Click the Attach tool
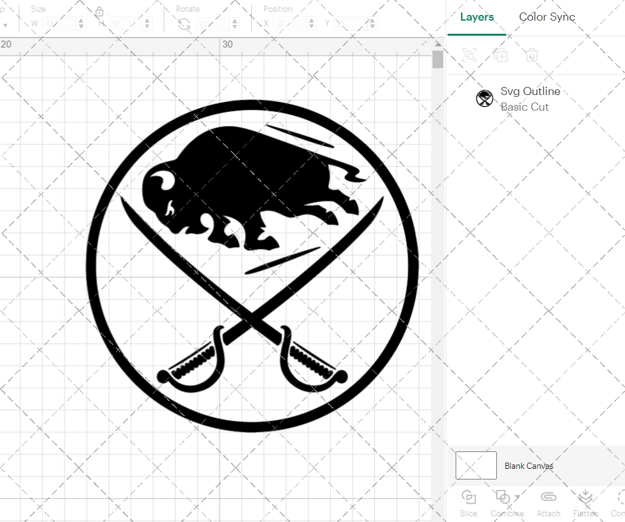The height and width of the screenshot is (522, 625). pos(549,504)
